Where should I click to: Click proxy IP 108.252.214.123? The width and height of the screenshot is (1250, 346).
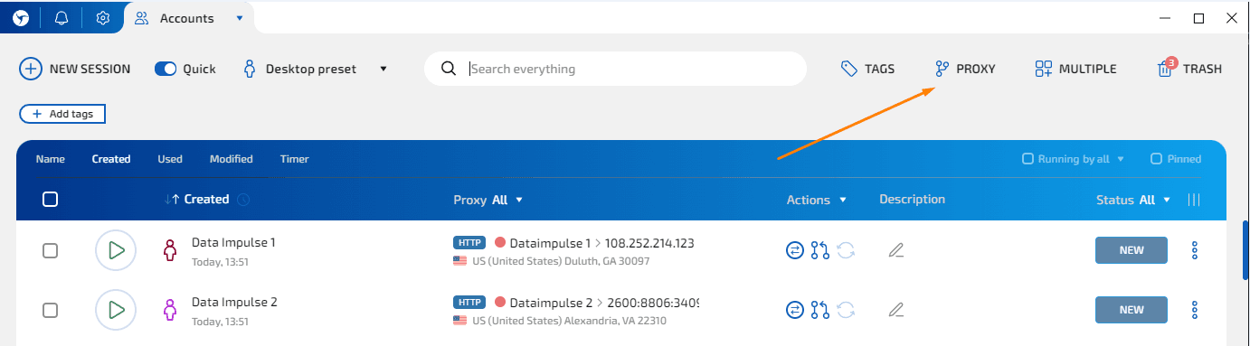649,243
